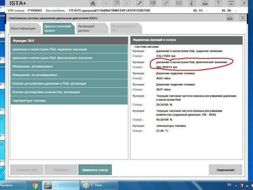Click the KL 30 terminal indicator
This screenshot has width=253, height=190.
click(229, 11)
